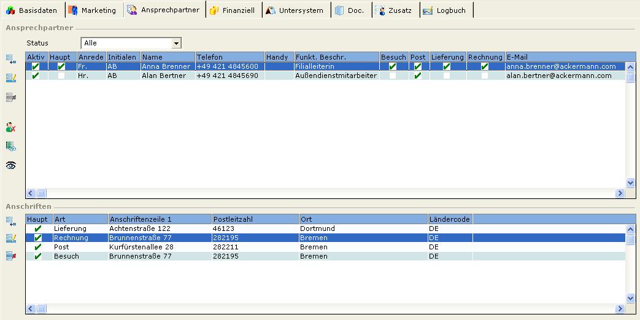Viewport: 640px width, 320px height.
Task: Click the delete address icon under Anschriften
Action: pos(10,256)
